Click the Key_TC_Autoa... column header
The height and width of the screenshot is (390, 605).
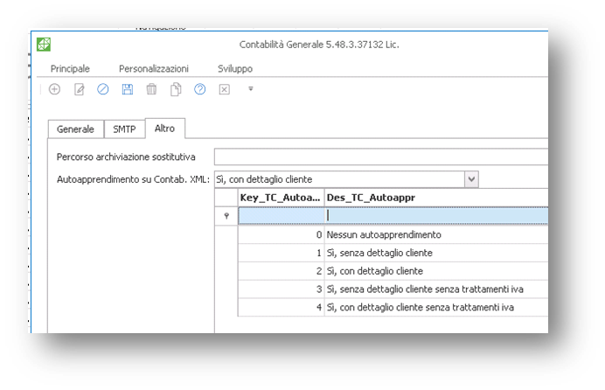tap(281, 198)
